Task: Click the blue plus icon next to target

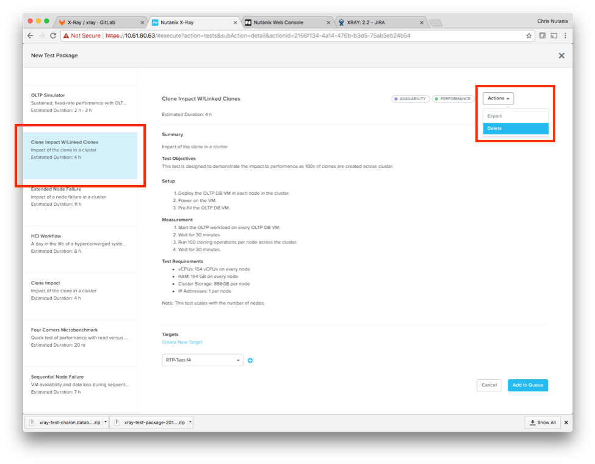Action: coord(250,360)
